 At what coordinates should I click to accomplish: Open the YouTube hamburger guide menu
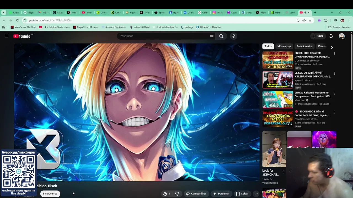pos(7,36)
